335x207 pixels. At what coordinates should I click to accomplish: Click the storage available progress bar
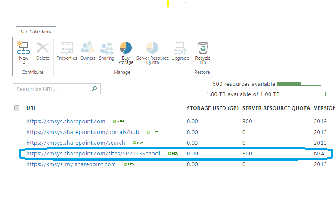click(x=304, y=94)
